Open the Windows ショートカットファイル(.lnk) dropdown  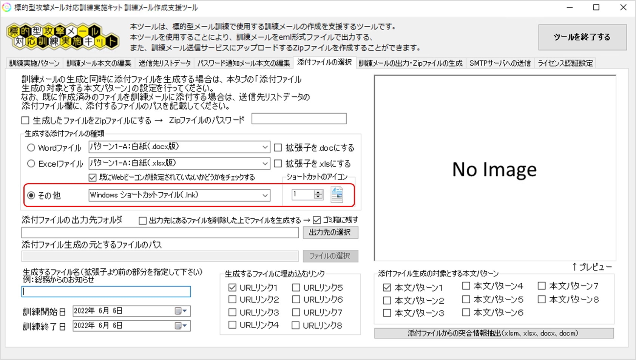(x=266, y=195)
